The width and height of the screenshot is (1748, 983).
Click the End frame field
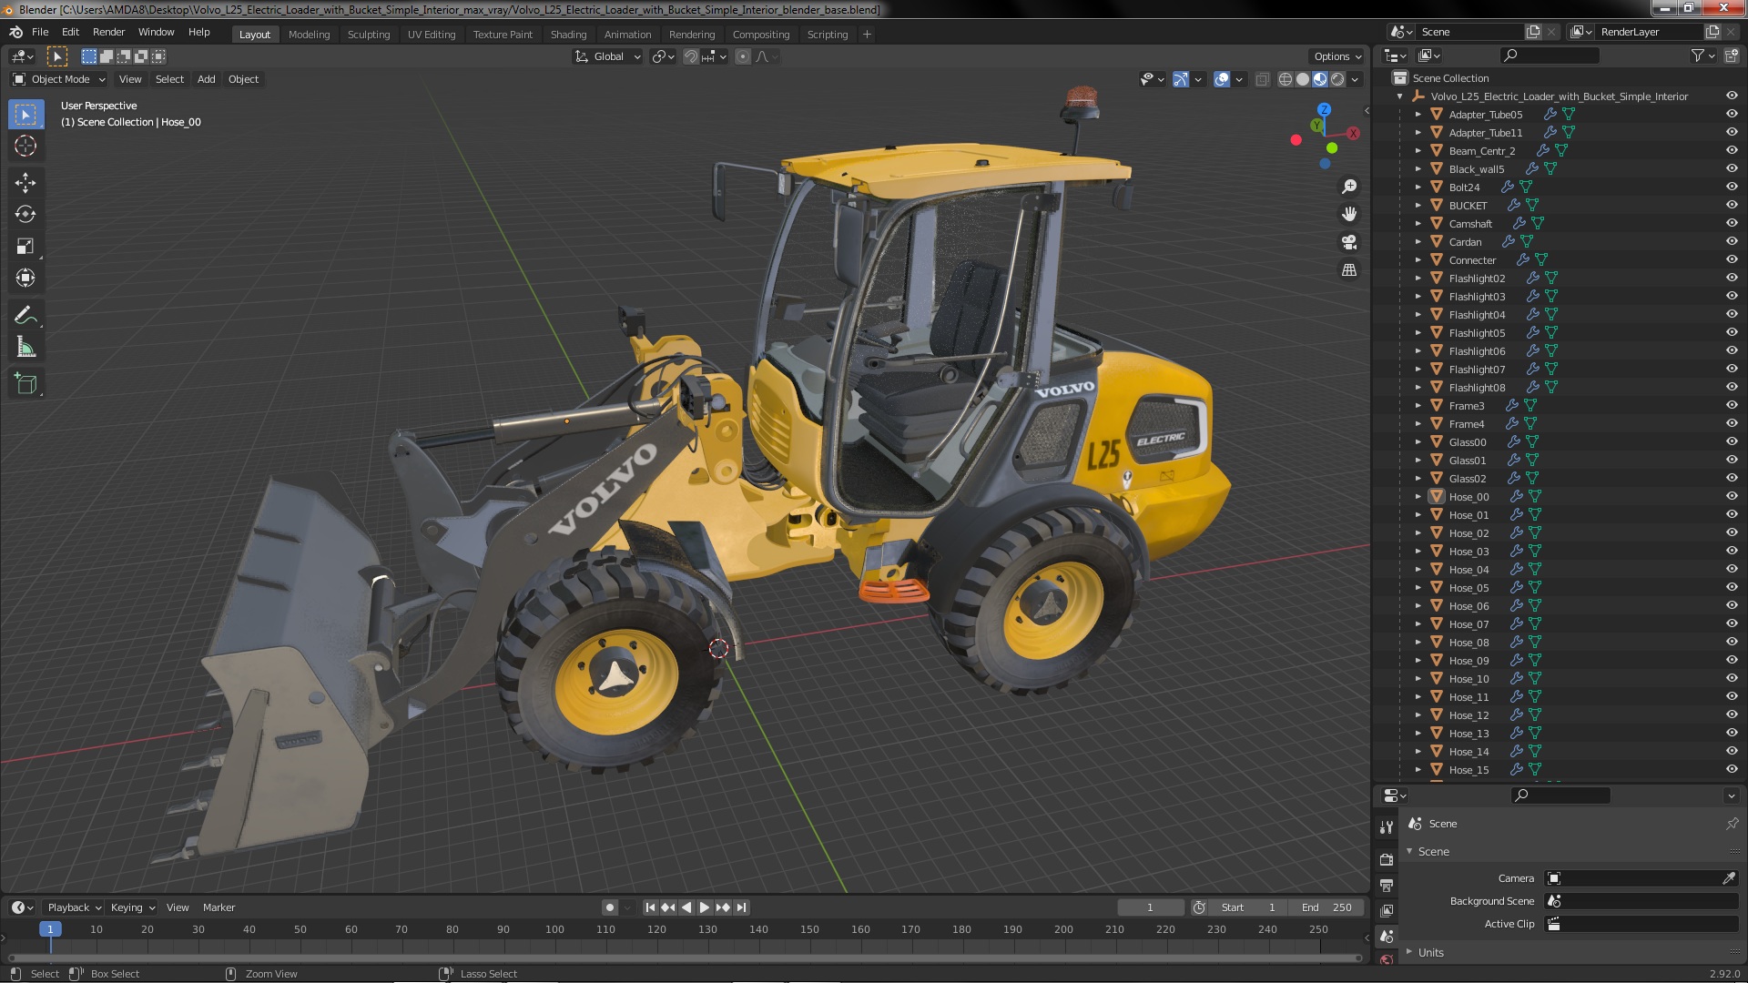click(x=1326, y=907)
